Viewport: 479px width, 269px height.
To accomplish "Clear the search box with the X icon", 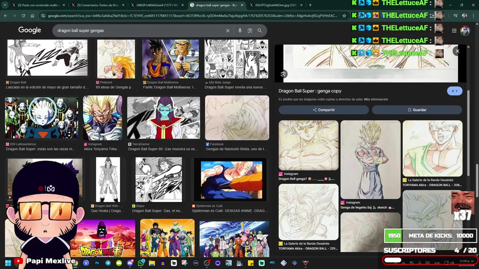I will point(228,31).
